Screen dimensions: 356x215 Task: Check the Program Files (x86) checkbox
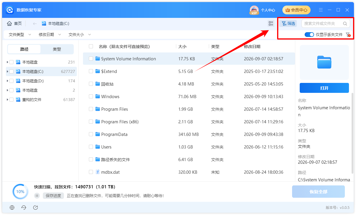click(x=91, y=122)
